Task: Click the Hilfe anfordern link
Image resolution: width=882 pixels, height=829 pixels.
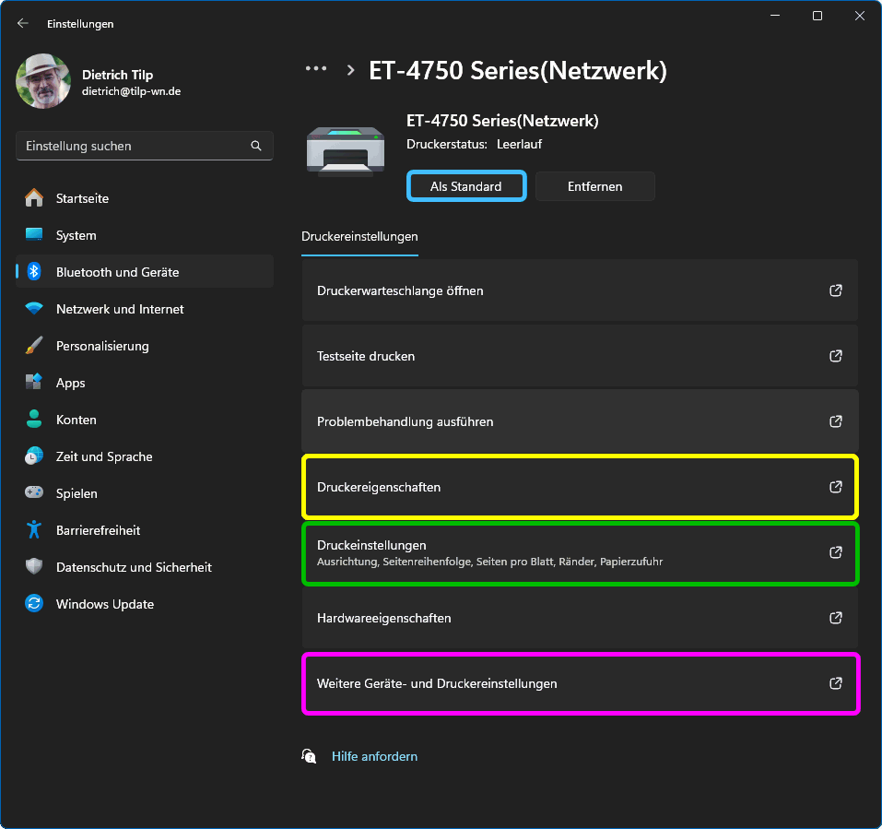Action: pos(374,756)
